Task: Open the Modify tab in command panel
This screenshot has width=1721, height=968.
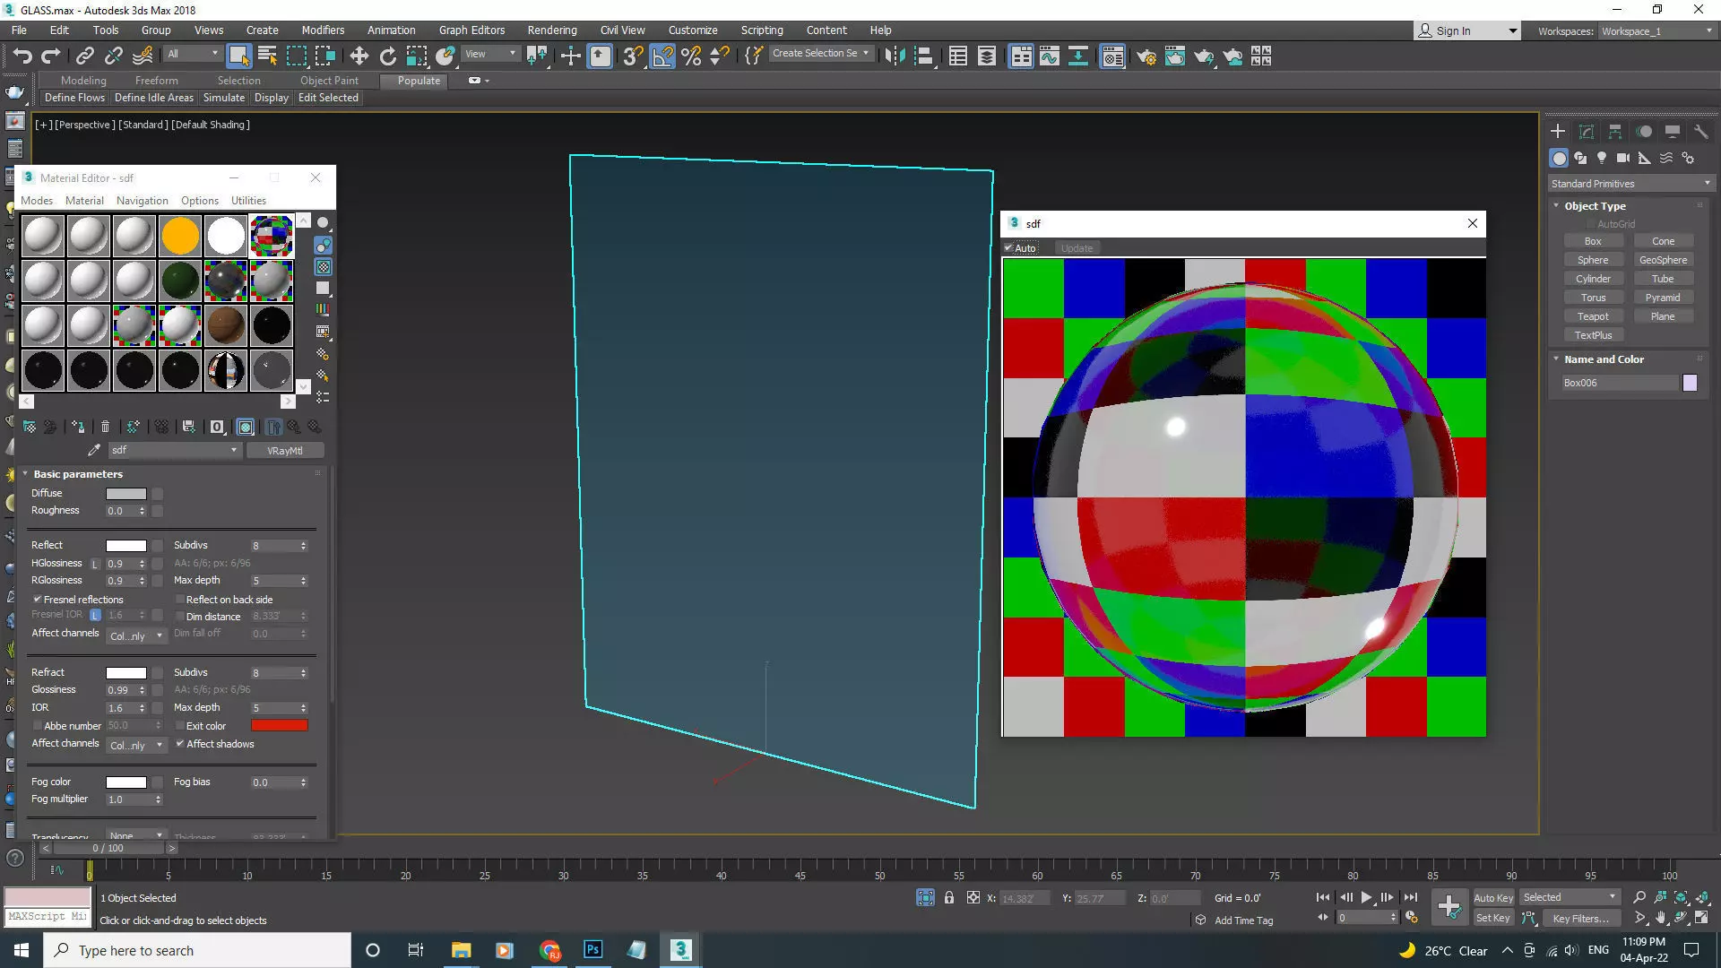Action: click(1587, 131)
